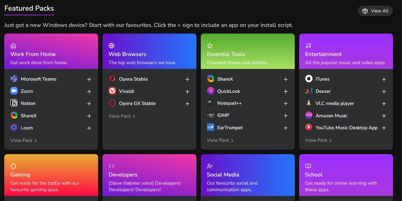Open the Web Browsers pack header
This screenshot has height=201, width=402.
(149, 51)
